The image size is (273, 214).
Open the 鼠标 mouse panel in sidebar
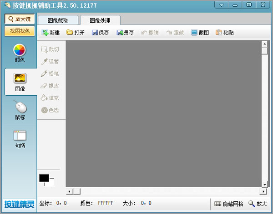click(20, 111)
